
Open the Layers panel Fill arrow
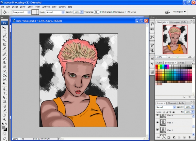click(x=193, y=112)
